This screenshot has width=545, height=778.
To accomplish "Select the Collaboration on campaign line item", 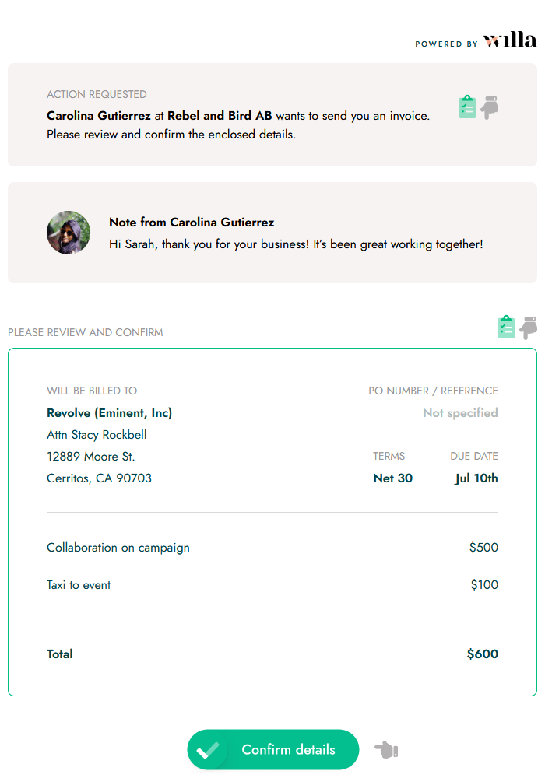I will [x=118, y=547].
